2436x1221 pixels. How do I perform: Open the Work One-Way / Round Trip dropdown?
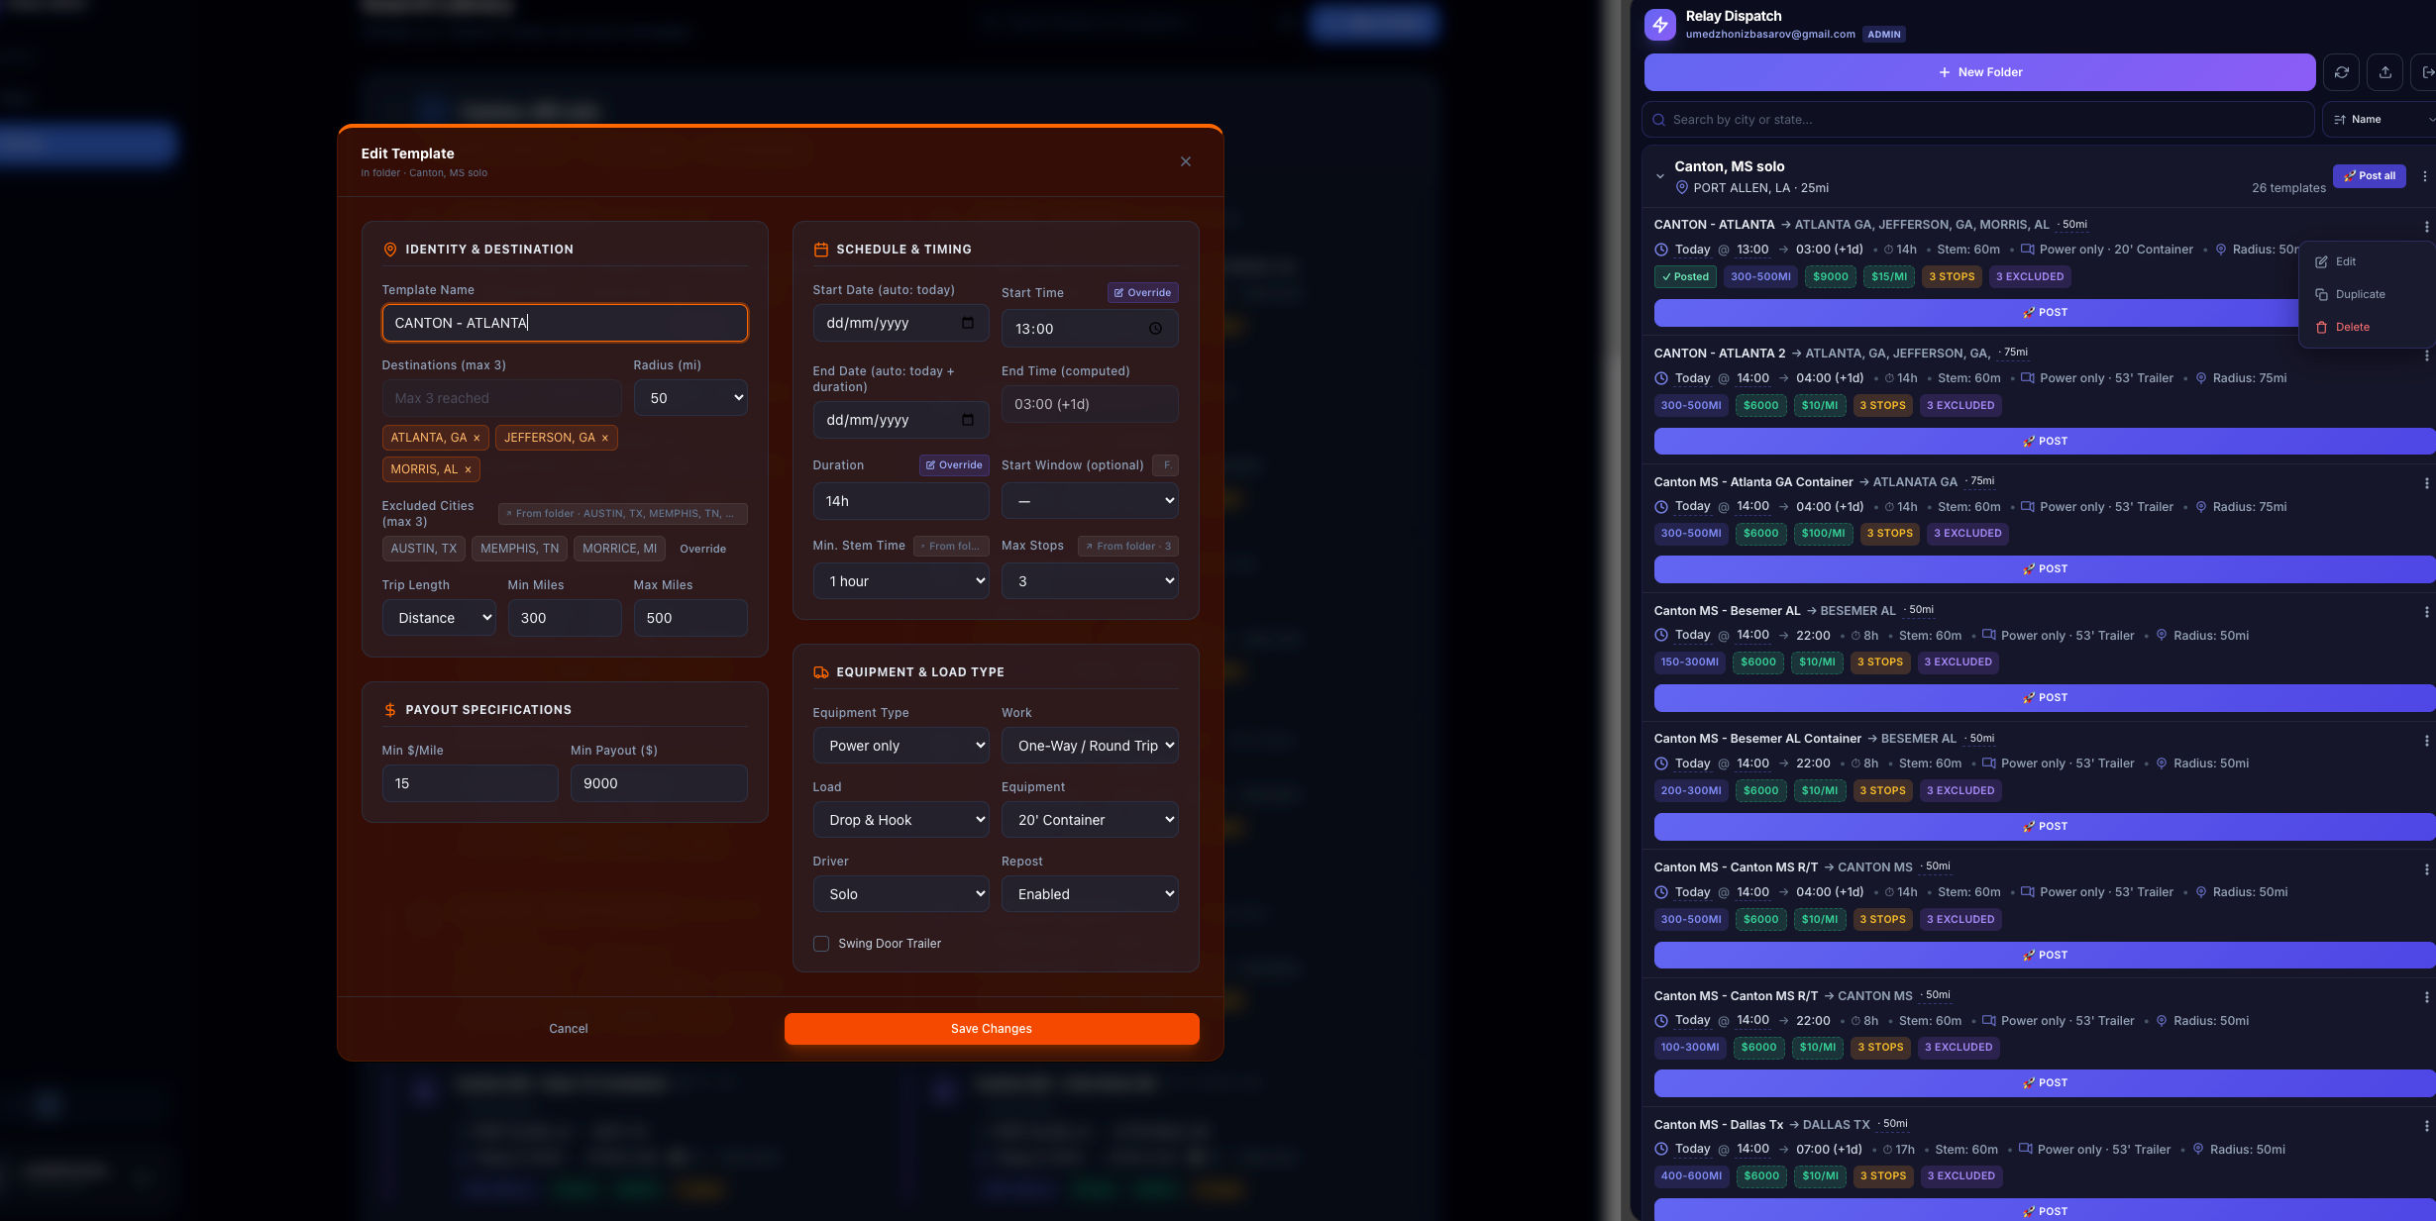[x=1090, y=746]
